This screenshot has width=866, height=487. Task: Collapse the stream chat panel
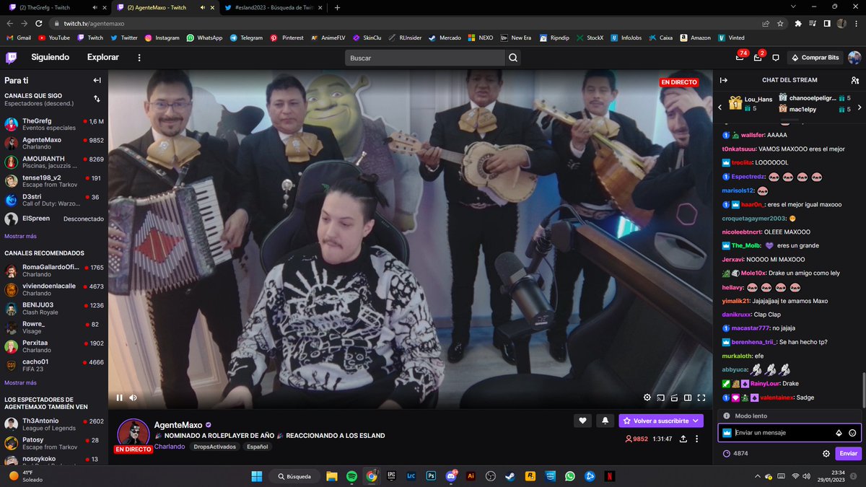724,80
